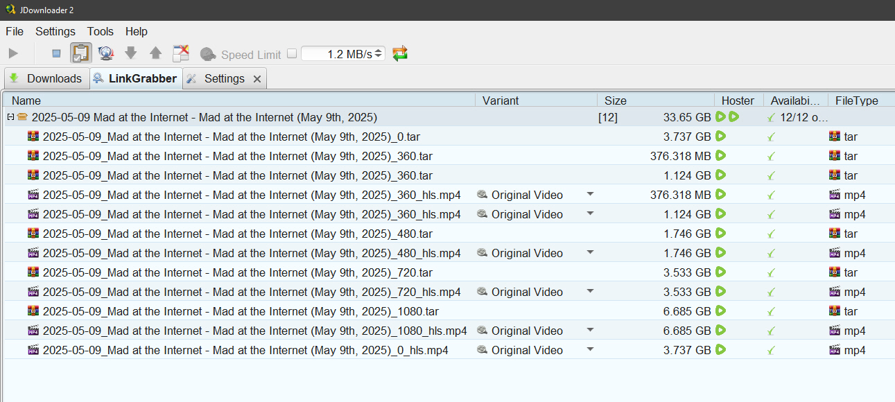
Task: Click the Speed Limit speedometer icon
Action: tap(208, 54)
